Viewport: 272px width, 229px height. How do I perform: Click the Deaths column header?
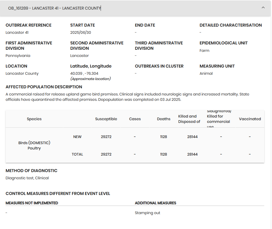163,119
